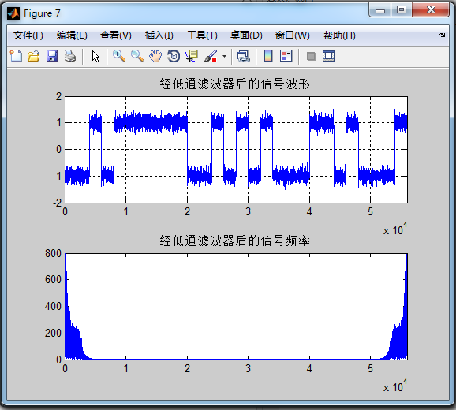Print the figure via printer icon
Screen dimensions: 456x410
point(70,56)
